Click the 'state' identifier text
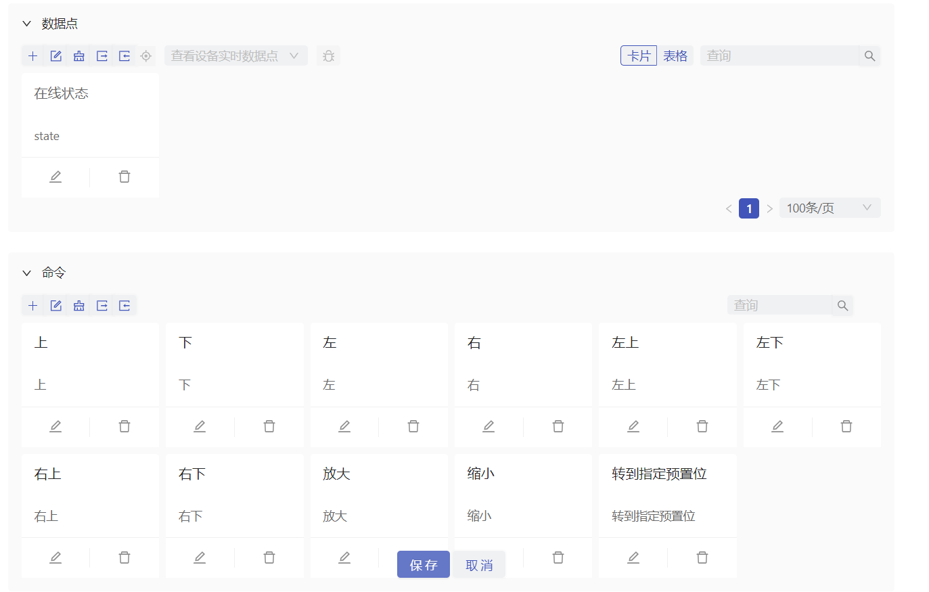 (x=47, y=136)
